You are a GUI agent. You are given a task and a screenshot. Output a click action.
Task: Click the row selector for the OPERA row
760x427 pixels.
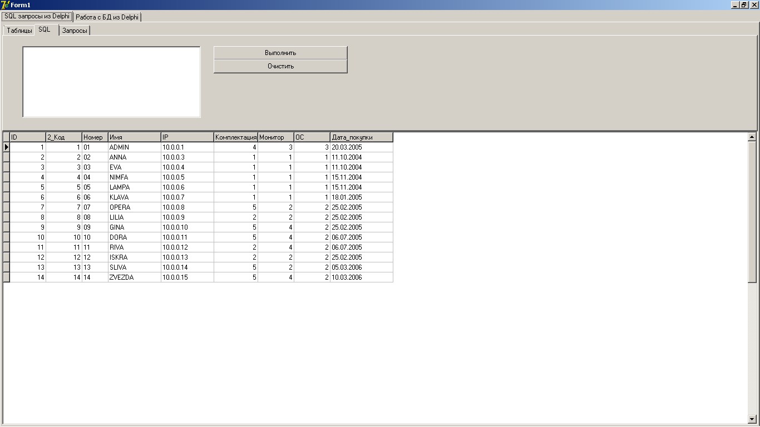click(7, 207)
